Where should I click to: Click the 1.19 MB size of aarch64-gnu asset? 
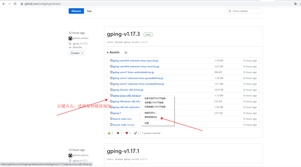(x=219, y=61)
